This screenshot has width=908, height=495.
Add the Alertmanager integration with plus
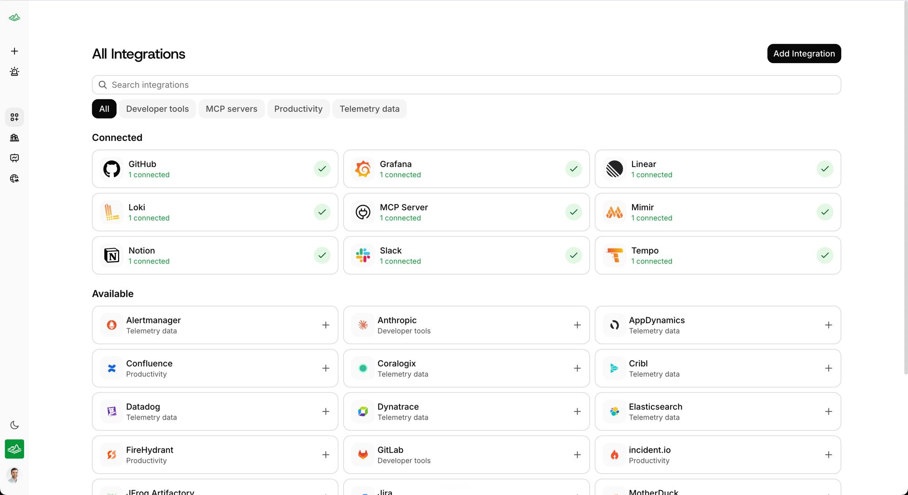[x=326, y=325]
